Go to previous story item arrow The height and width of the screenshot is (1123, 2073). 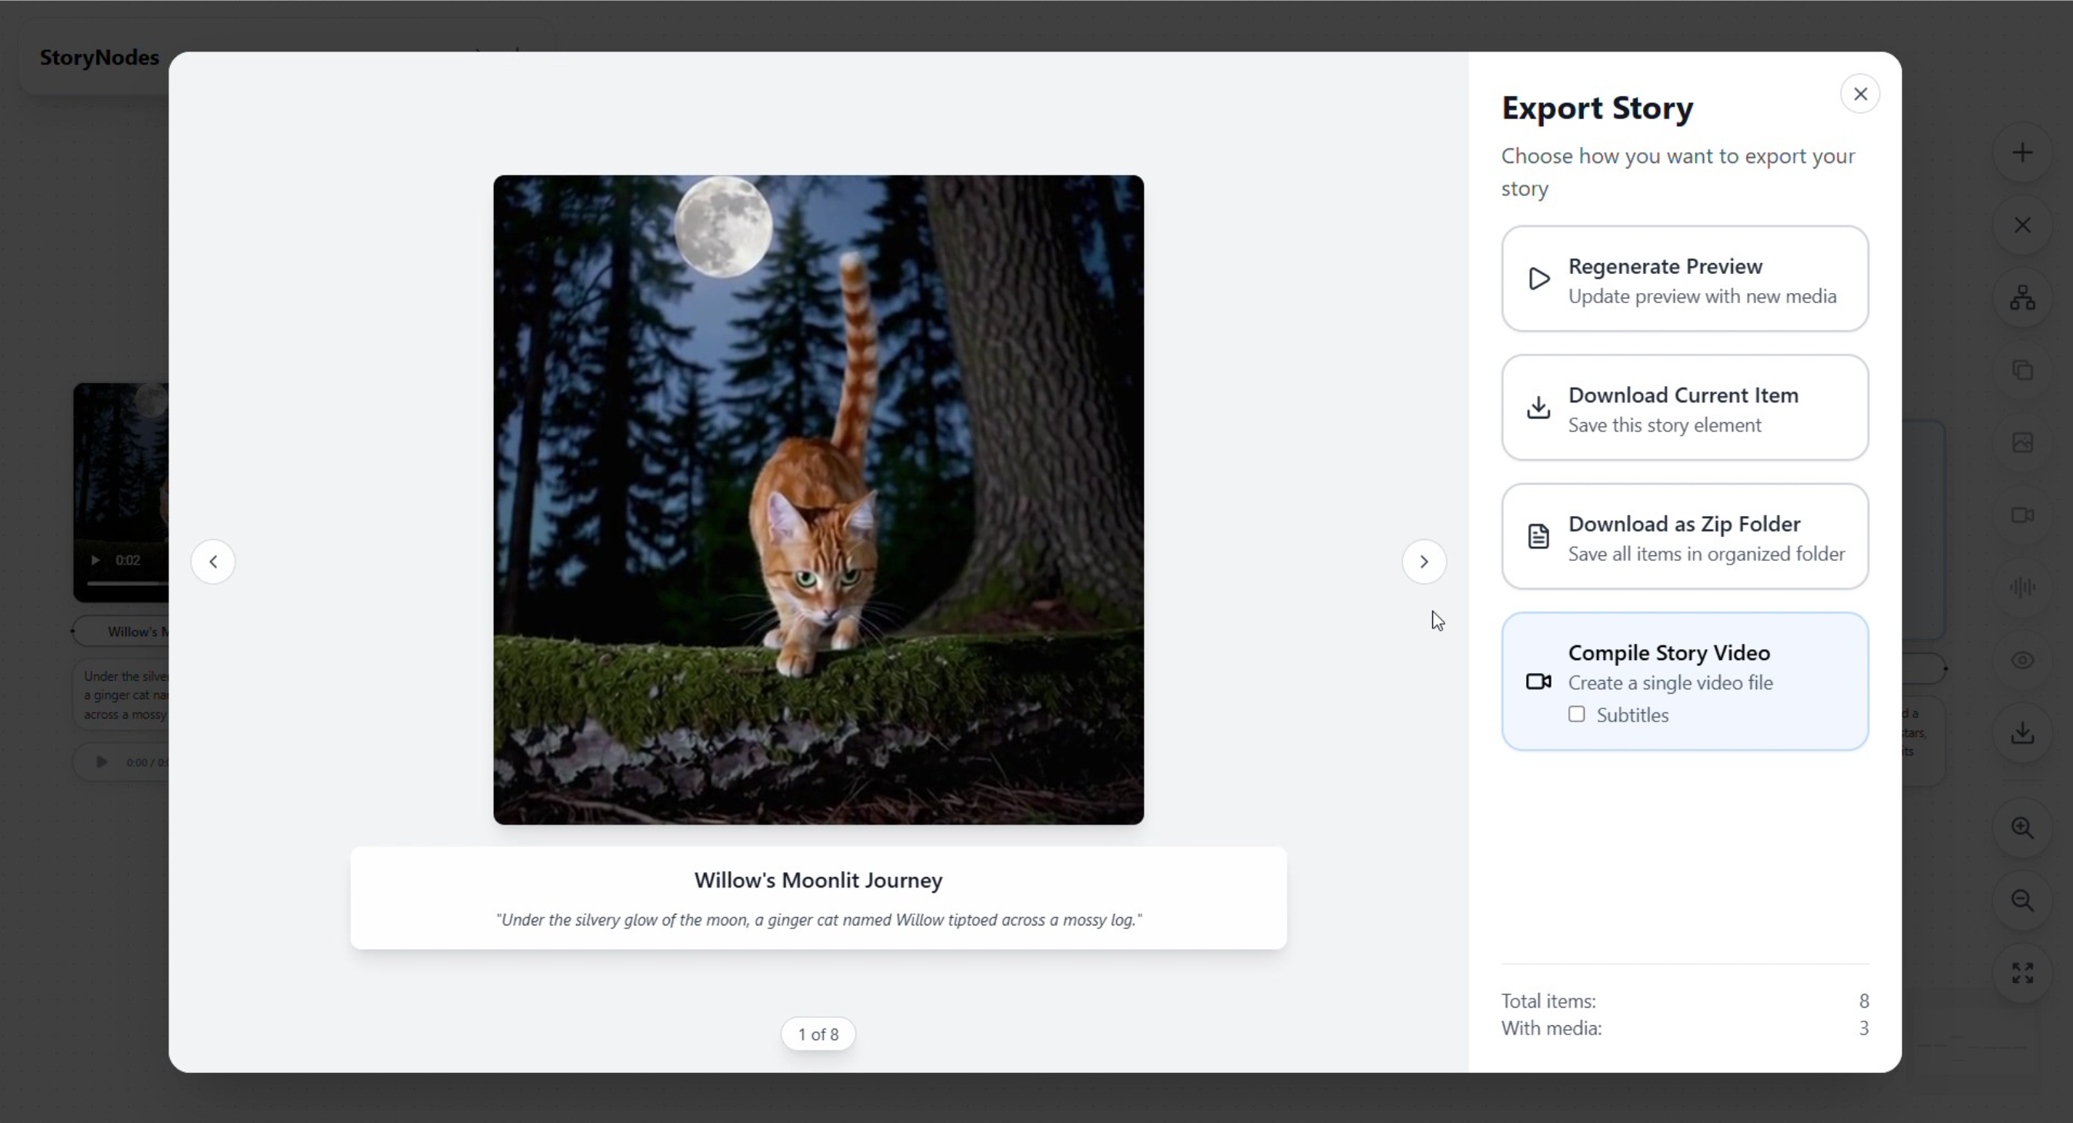click(x=213, y=561)
